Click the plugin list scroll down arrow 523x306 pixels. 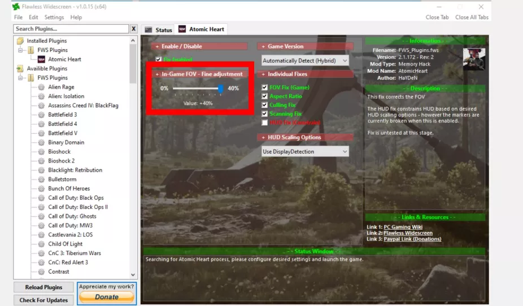click(x=133, y=275)
